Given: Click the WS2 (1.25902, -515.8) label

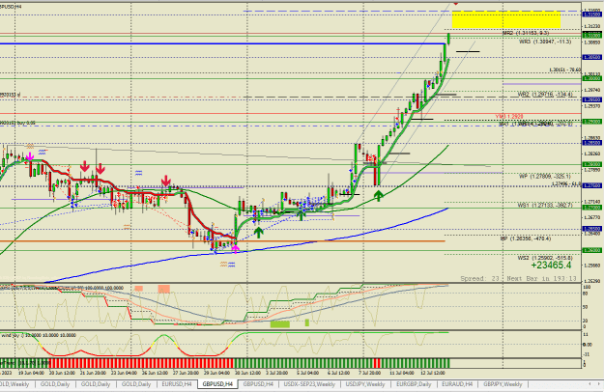Looking at the screenshot, I should (x=545, y=258).
